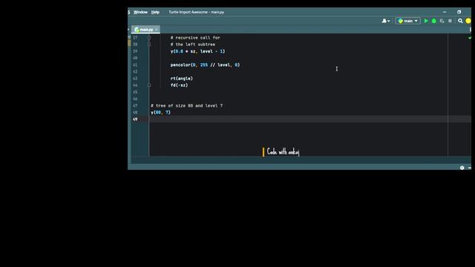
Task: Minimize the PyCharm window
Action: (x=445, y=12)
